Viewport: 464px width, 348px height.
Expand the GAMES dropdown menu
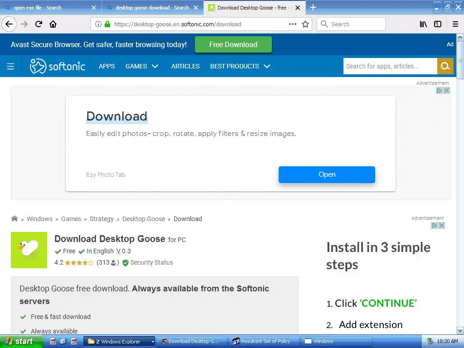point(142,66)
